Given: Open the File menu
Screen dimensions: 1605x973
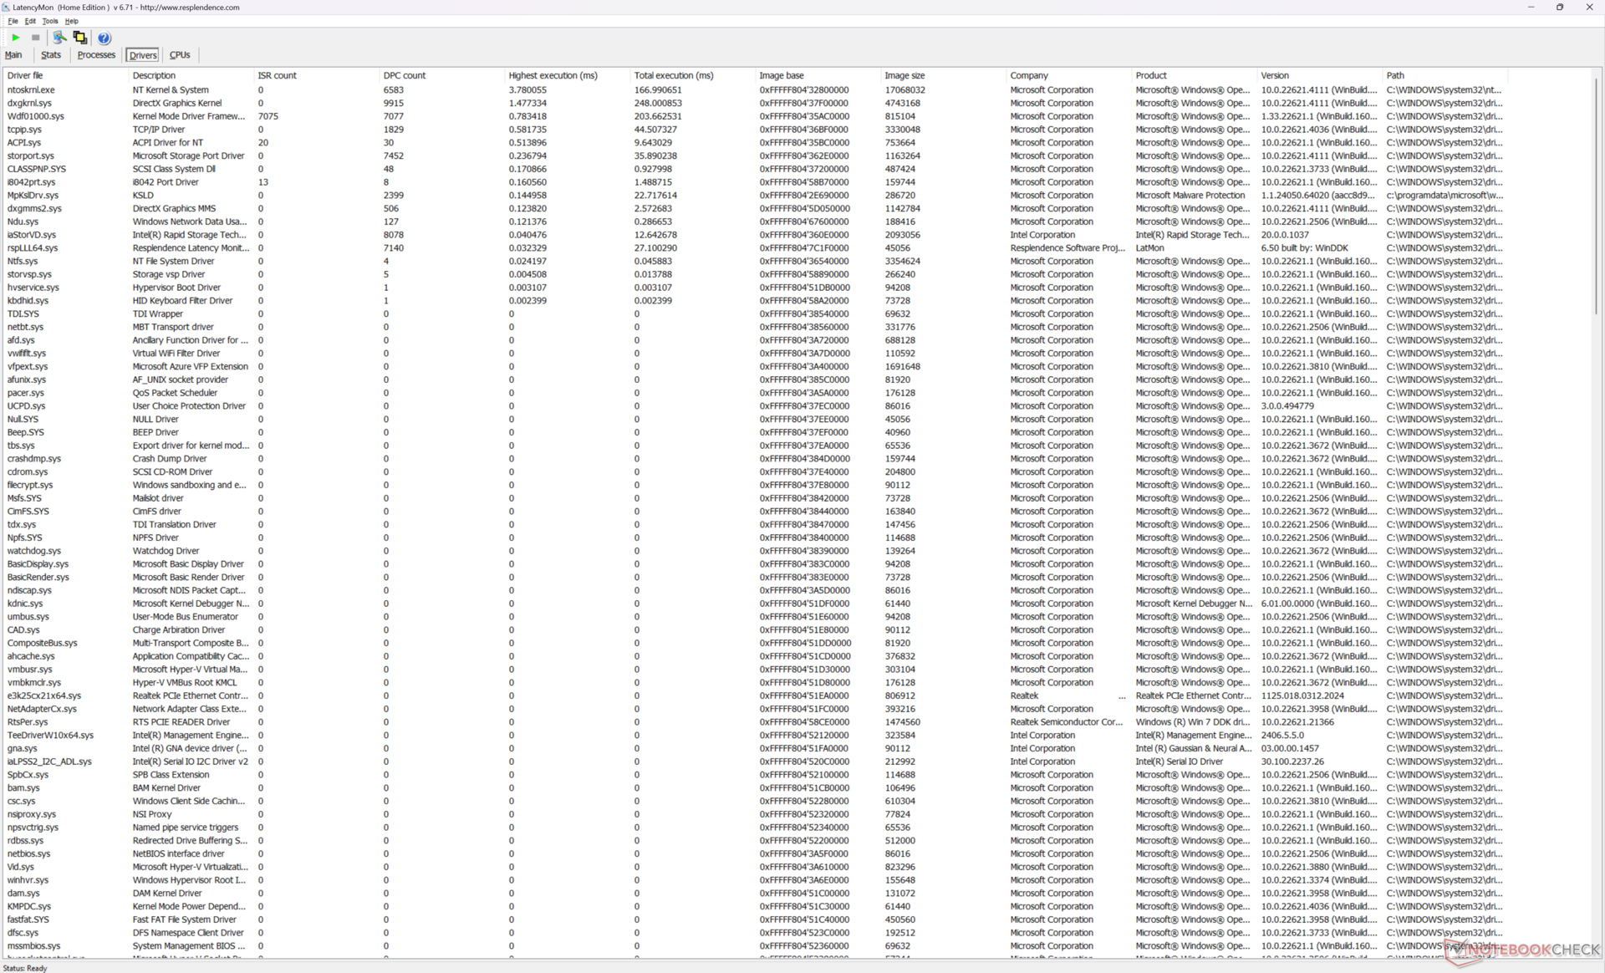Looking at the screenshot, I should pyautogui.click(x=13, y=21).
